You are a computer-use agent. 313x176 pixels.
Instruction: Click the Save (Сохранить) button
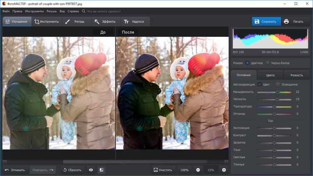point(266,22)
